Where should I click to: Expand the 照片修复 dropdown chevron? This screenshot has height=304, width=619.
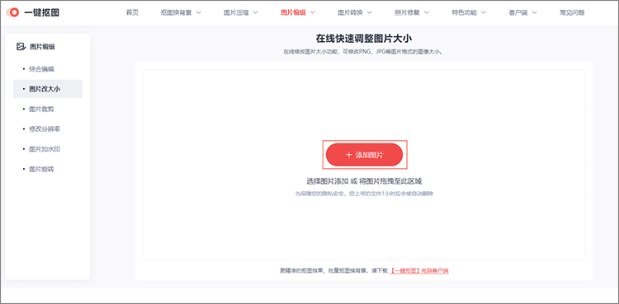pyautogui.click(x=427, y=12)
